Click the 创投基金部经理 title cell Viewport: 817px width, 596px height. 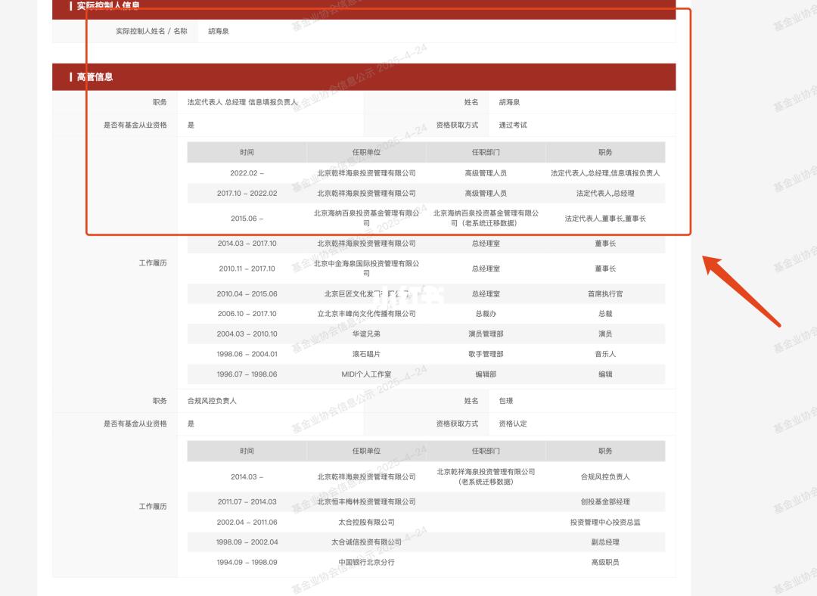pyautogui.click(x=605, y=501)
